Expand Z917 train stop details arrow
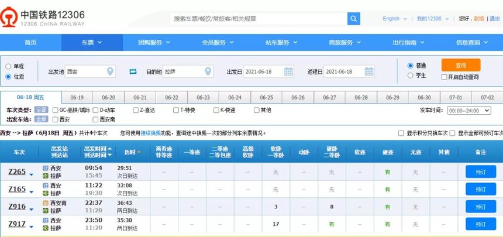The height and width of the screenshot is (237, 503). pyautogui.click(x=31, y=226)
